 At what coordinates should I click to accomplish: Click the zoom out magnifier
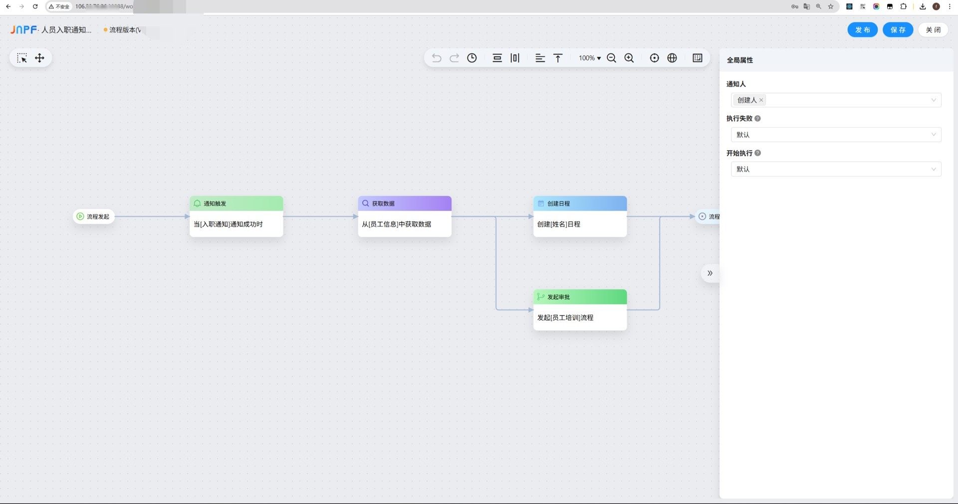pyautogui.click(x=611, y=58)
